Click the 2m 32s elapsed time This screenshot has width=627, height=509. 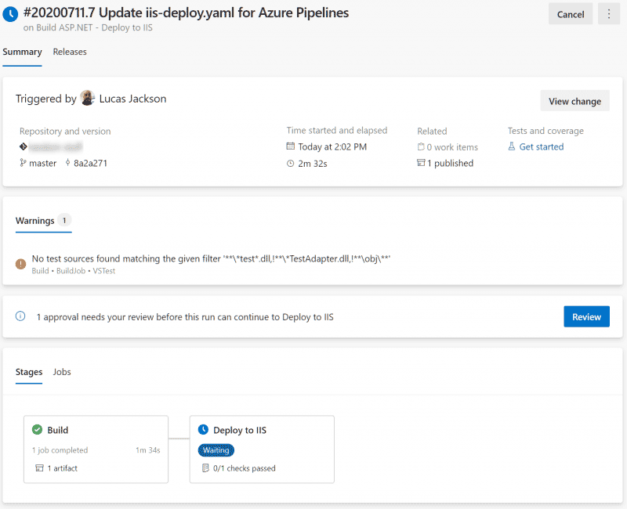point(312,164)
